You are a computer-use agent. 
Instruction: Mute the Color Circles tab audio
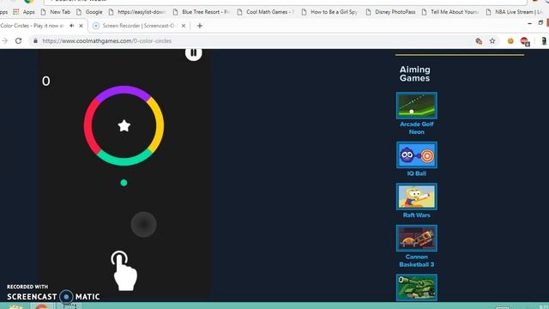[x=72, y=26]
